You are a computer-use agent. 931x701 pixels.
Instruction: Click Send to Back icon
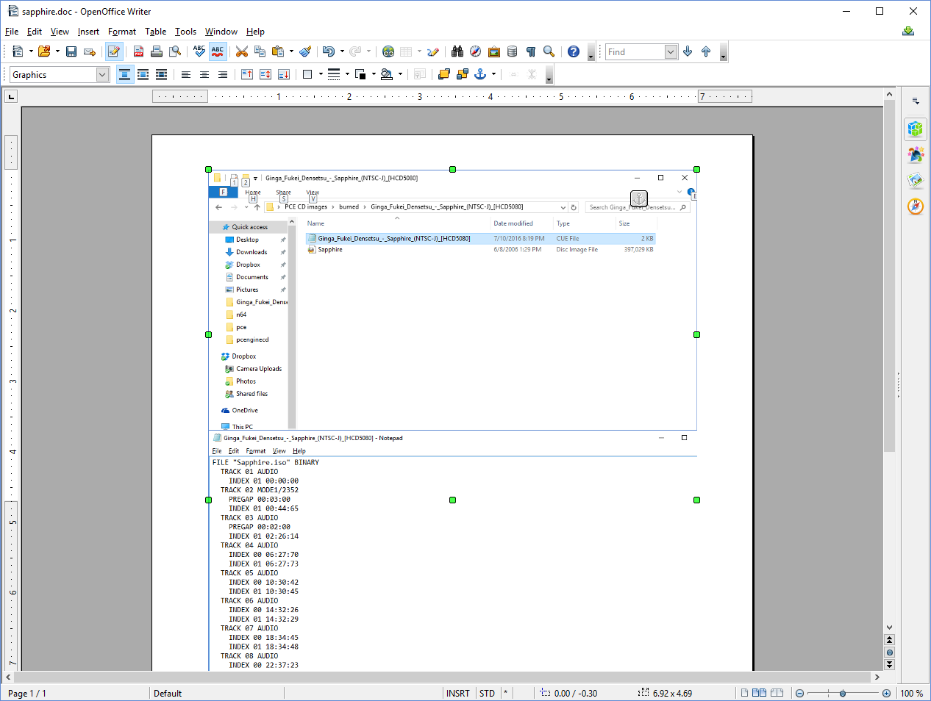[x=463, y=74]
